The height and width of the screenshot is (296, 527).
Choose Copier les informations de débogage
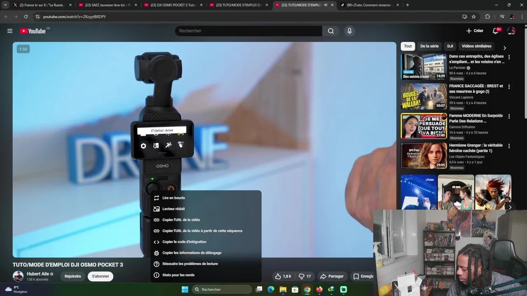tap(205, 253)
